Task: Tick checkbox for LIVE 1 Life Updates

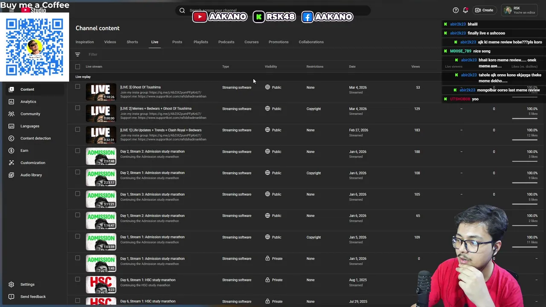Action: [x=78, y=129]
